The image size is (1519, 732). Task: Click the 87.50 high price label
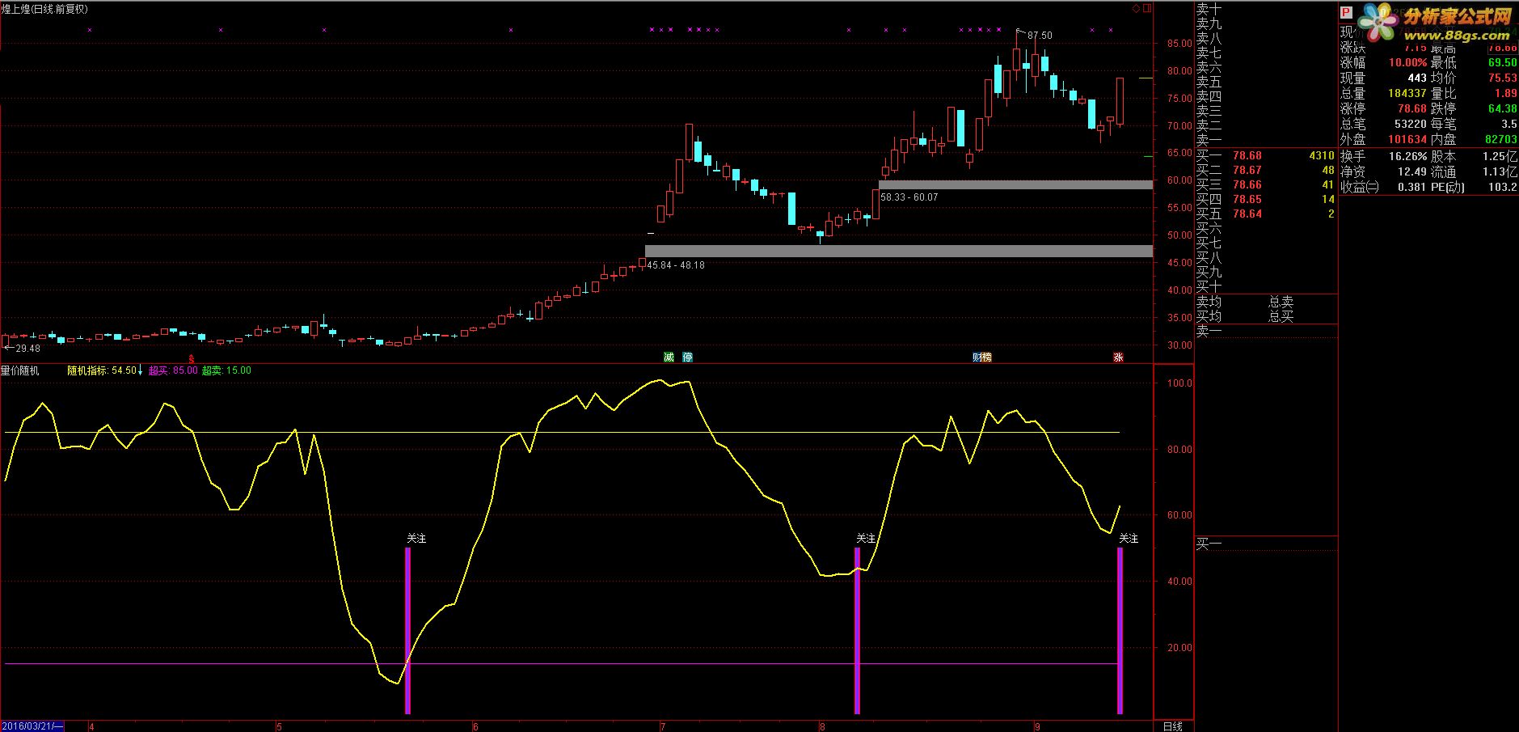click(1040, 36)
